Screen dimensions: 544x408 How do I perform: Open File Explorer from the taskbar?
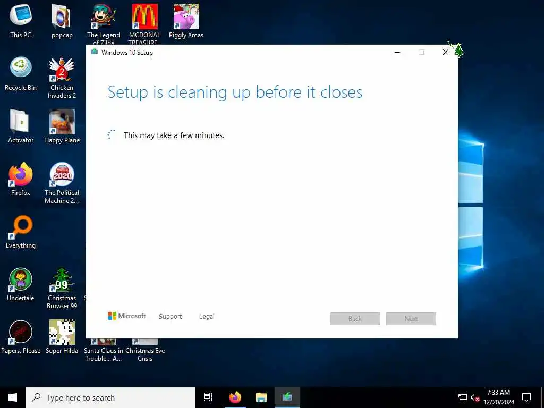tap(261, 397)
